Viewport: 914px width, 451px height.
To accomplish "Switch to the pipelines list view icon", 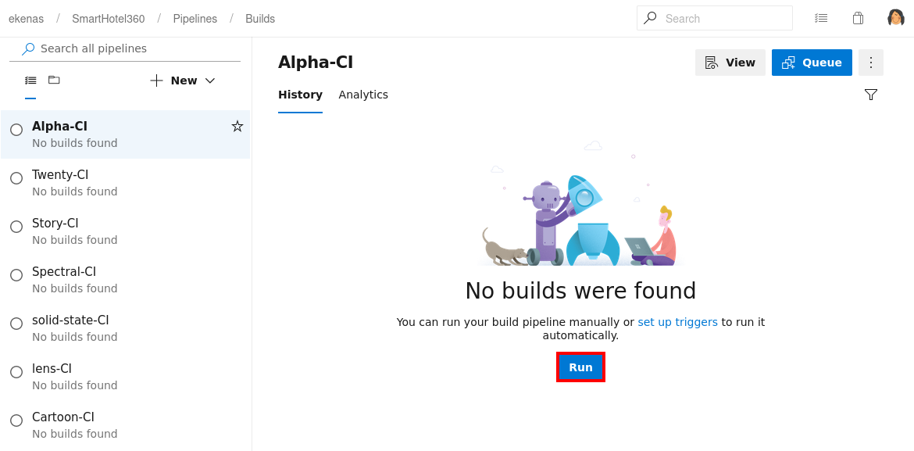I will [30, 81].
